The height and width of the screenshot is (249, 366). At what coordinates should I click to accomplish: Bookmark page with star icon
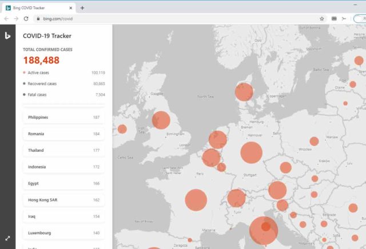[x=321, y=19]
